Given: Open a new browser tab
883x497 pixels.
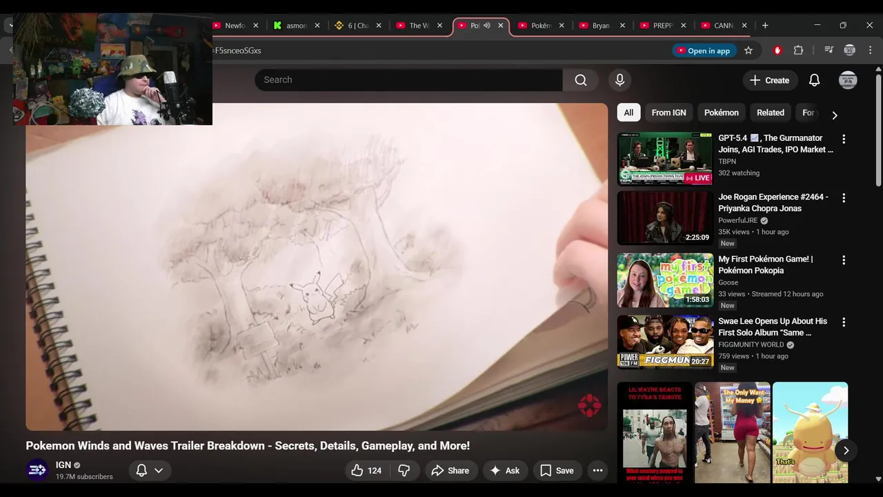Looking at the screenshot, I should point(764,26).
